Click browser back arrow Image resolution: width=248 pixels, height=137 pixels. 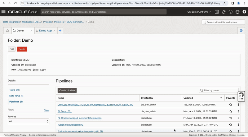(x=4, y=3)
